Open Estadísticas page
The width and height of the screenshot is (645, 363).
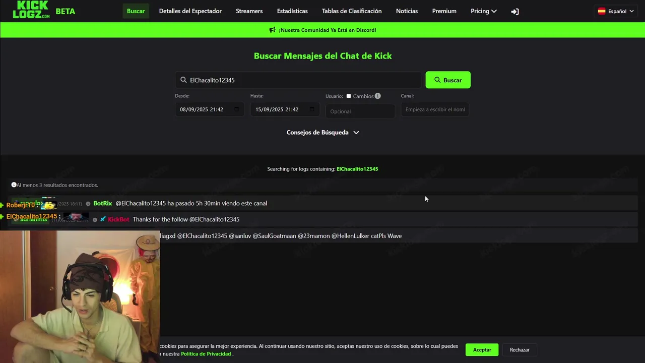292,11
